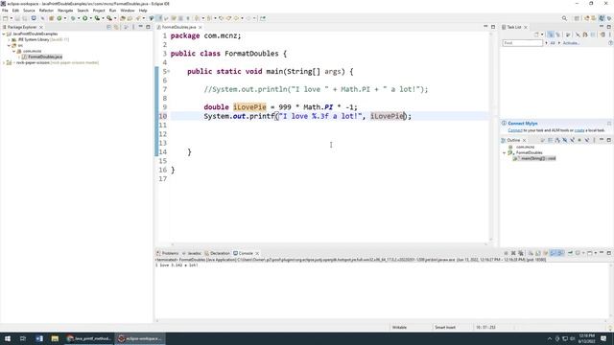Switch to the Javadoc tab

click(192, 253)
